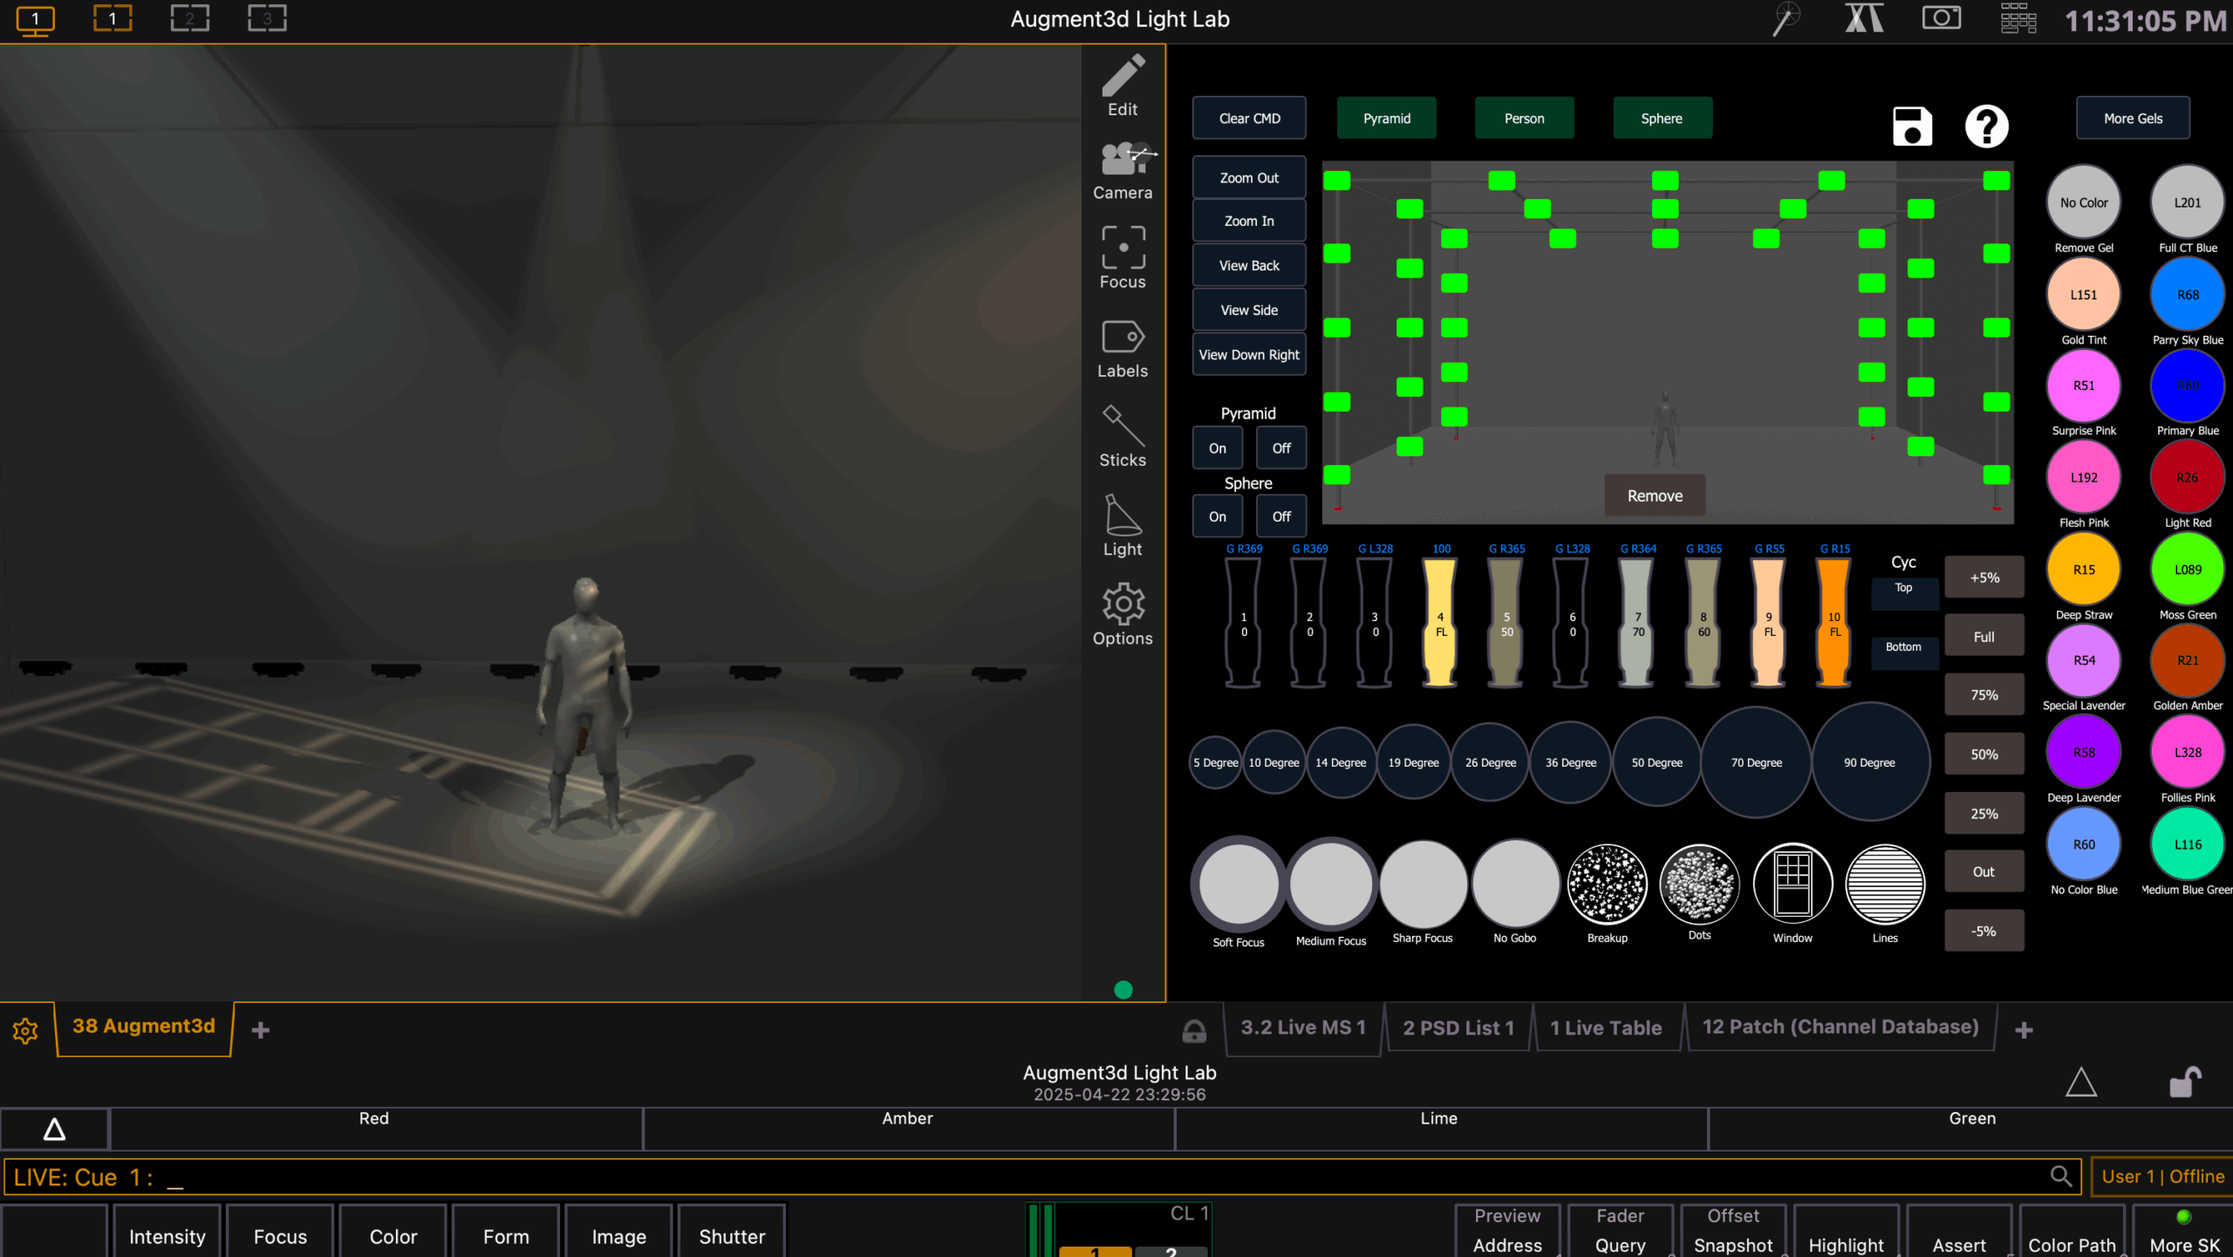
Task: Turn Sphere Off
Action: pyautogui.click(x=1280, y=516)
